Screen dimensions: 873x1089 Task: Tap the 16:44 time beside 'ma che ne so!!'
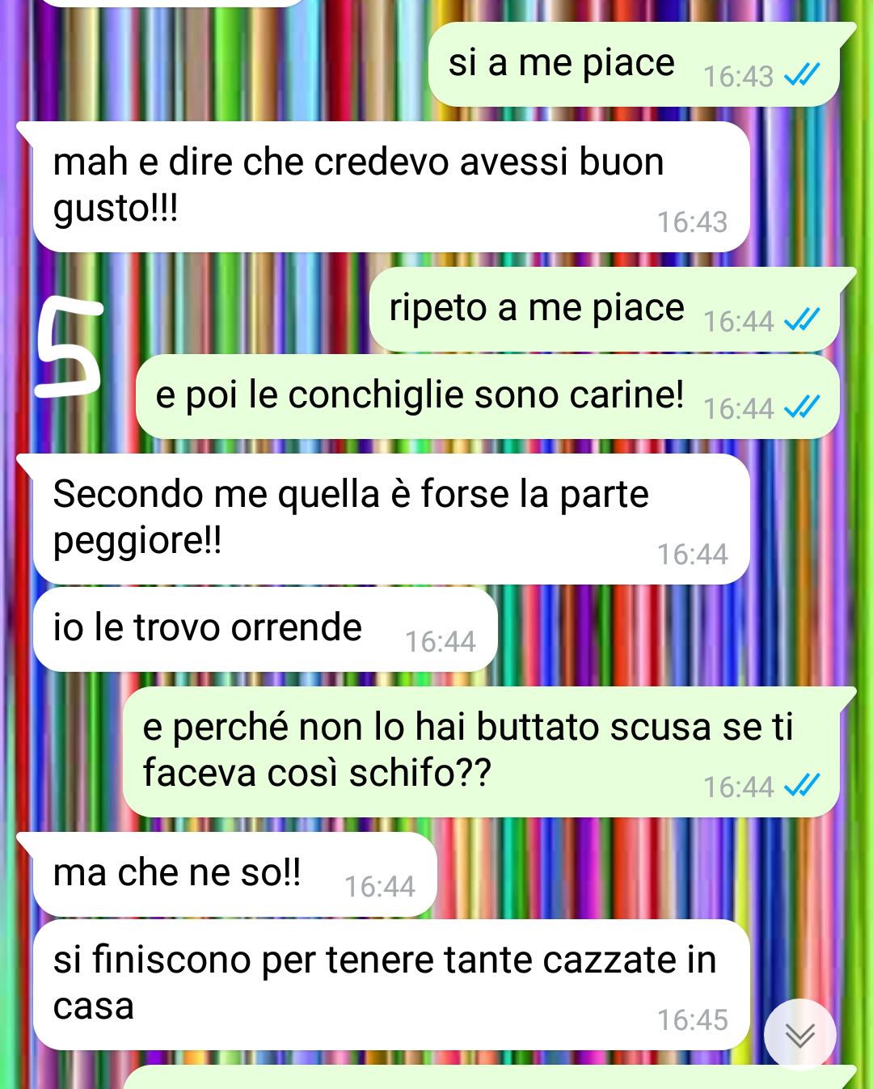(380, 887)
